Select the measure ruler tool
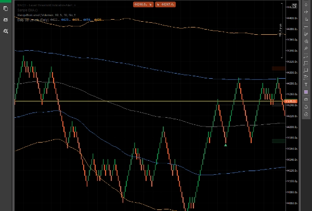Viewport: 312px width, 211px height. click(x=306, y=19)
